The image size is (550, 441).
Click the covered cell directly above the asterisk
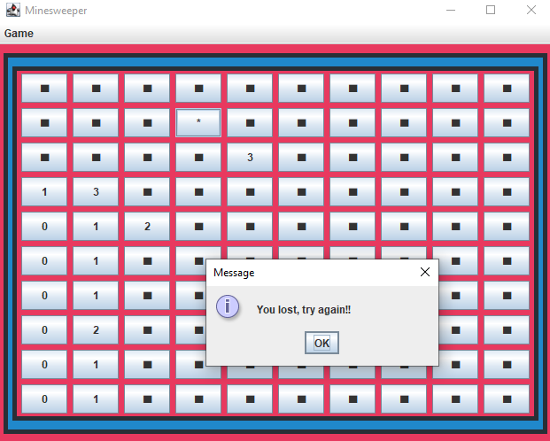click(x=198, y=88)
